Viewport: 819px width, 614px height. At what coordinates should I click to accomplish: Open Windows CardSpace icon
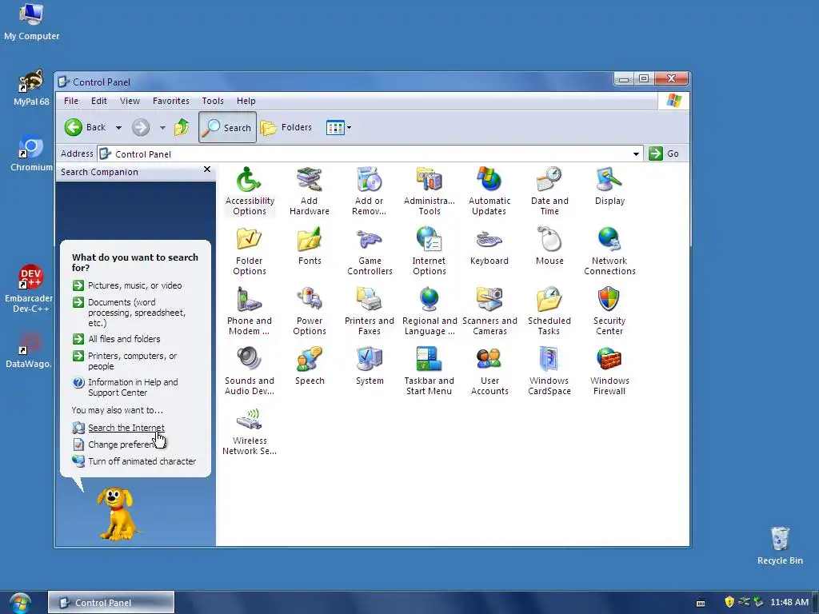tap(549, 371)
